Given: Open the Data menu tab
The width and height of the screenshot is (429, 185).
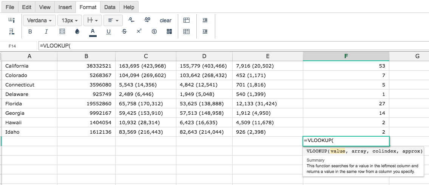Looking at the screenshot, I should 110,7.
